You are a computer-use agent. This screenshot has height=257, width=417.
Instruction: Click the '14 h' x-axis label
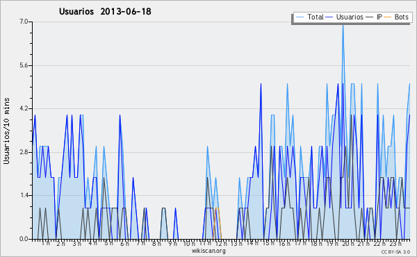coord(252,243)
